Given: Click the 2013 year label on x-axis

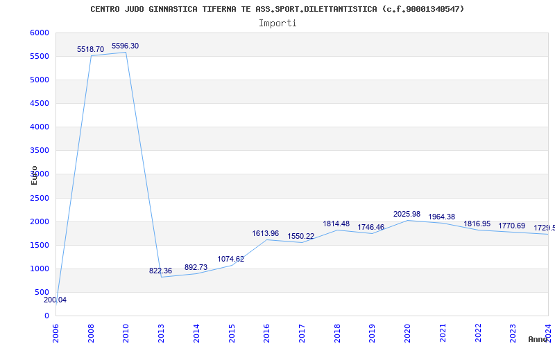Looking at the screenshot, I should pyautogui.click(x=162, y=333).
